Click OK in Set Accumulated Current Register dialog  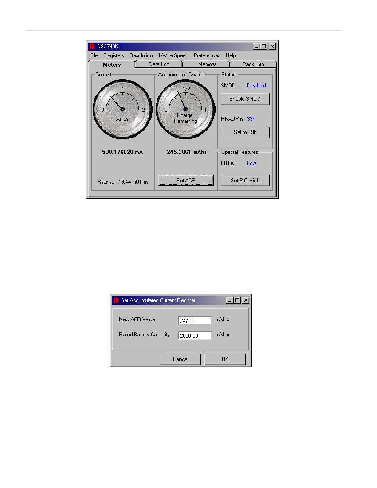225,359
